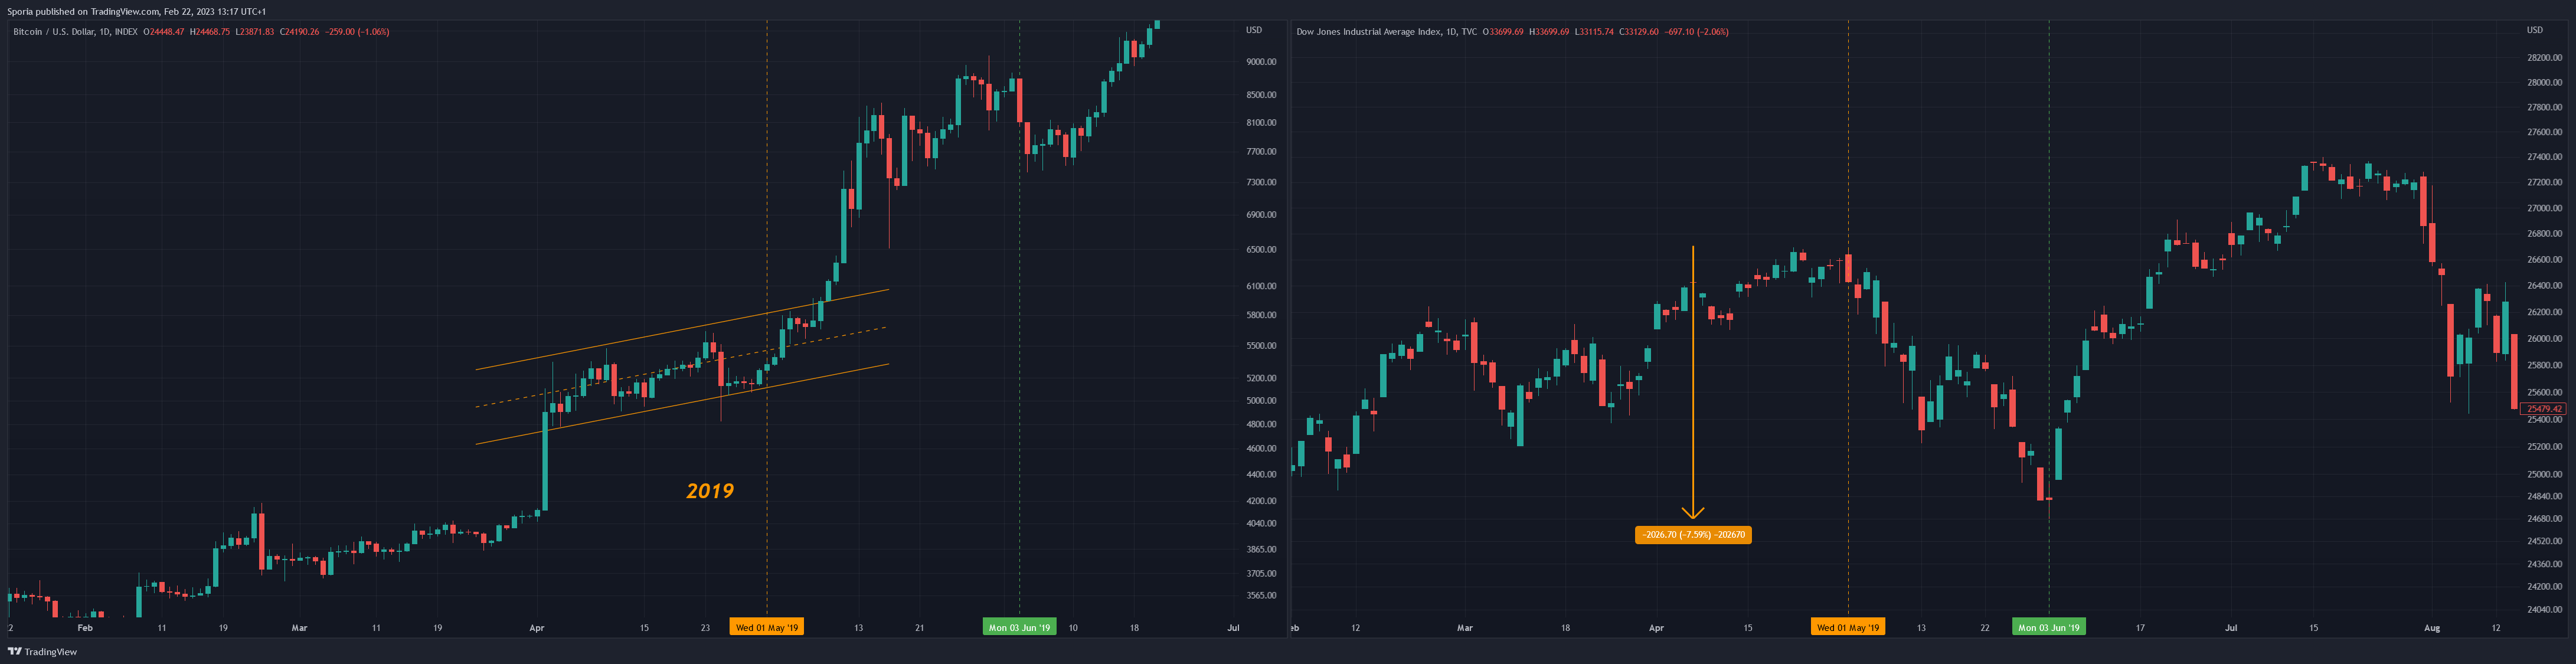Image resolution: width=2576 pixels, height=664 pixels.
Task: Click the 6500.00 price axis label
Action: pyautogui.click(x=1261, y=250)
